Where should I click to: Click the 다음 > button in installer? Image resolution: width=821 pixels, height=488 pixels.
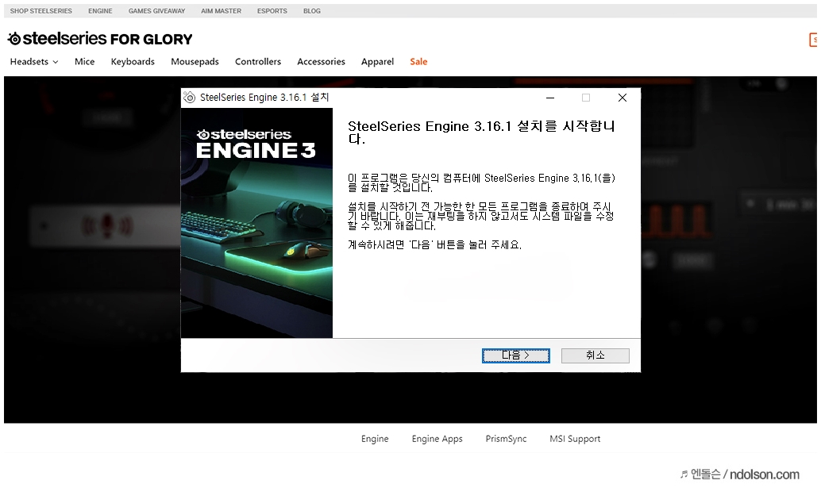point(516,355)
